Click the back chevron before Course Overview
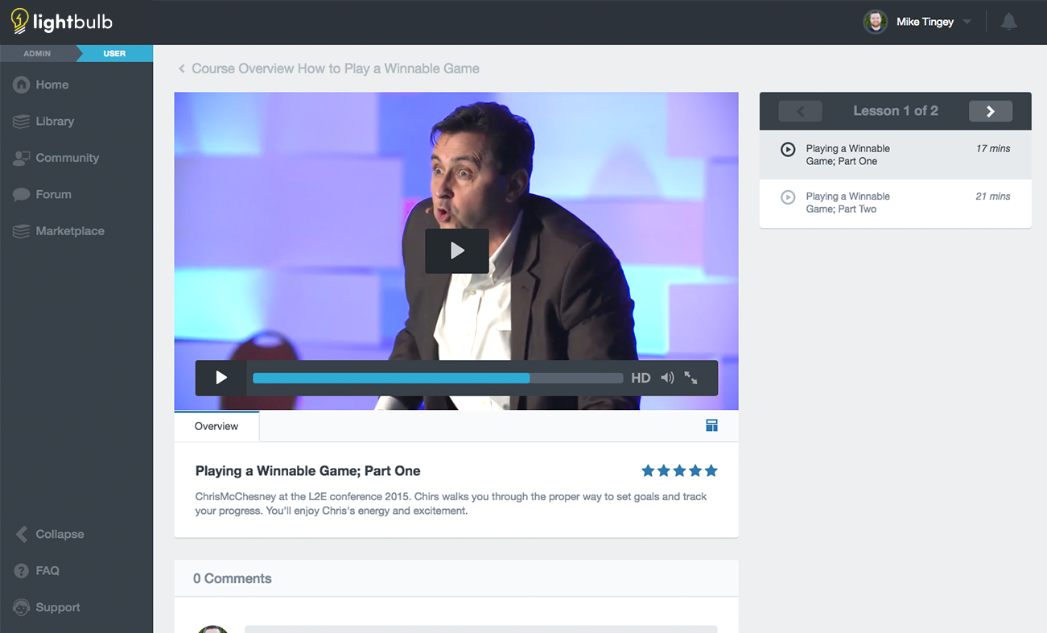This screenshot has width=1047, height=633. pyautogui.click(x=182, y=68)
